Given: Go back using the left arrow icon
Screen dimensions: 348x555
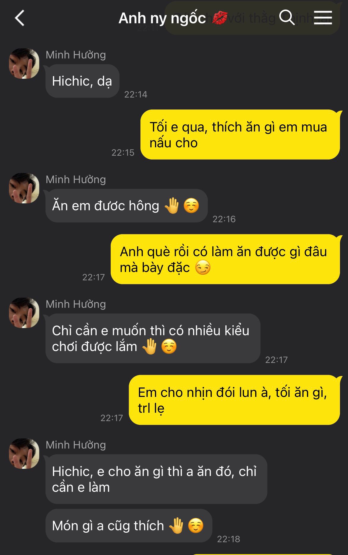Looking at the screenshot, I should point(20,18).
